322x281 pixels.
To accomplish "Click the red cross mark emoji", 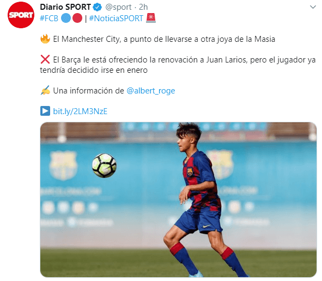I will (x=45, y=60).
